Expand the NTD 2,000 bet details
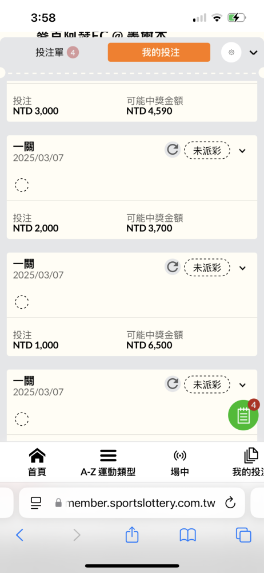 point(242,151)
